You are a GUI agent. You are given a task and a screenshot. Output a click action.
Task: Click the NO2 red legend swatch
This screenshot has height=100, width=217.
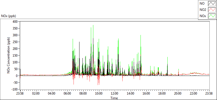pyautogui.click(x=212, y=10)
